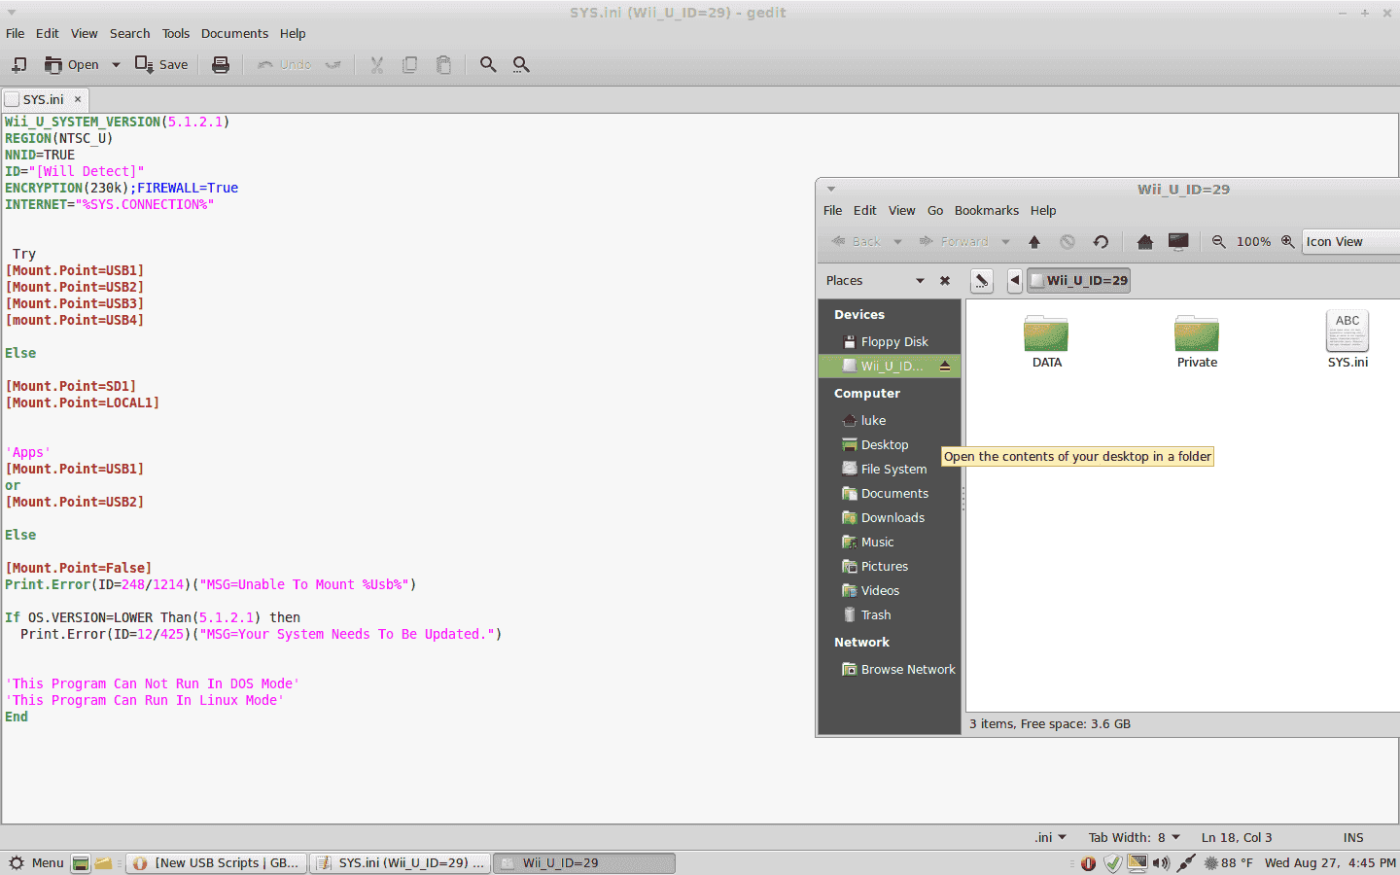The image size is (1400, 875).
Task: Zoom in on the file manager view
Action: pos(1287,242)
